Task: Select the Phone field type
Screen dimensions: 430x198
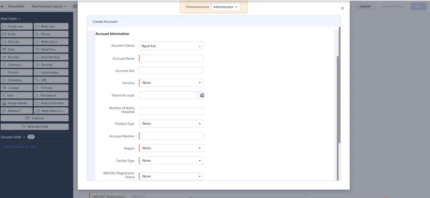Action: (x=51, y=34)
